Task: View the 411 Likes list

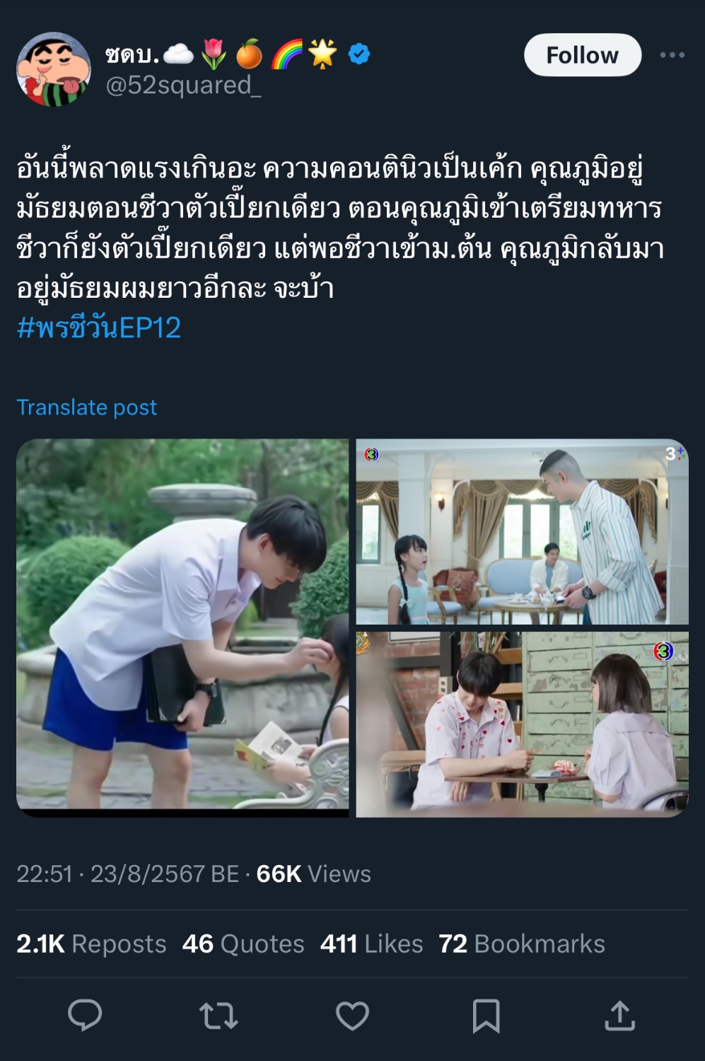Action: 371,944
